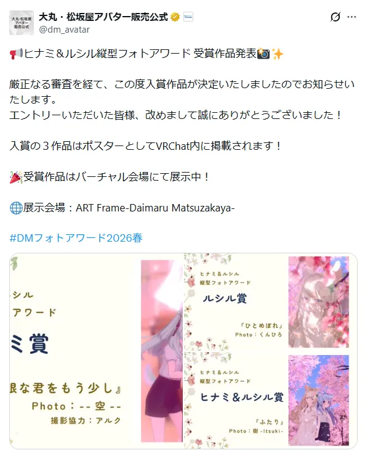Viewport: 365px width, 450px height.
Task: Click the anime girl photo in ヒナミ賞 card
Action: click(162, 351)
